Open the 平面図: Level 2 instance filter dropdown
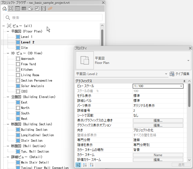Image resolution: width=193 pixels, height=169 pixels. pyautogui.click(x=166, y=74)
